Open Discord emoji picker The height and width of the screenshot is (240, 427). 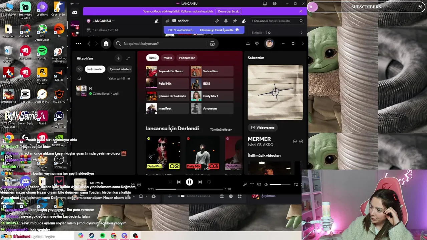[x=231, y=196]
